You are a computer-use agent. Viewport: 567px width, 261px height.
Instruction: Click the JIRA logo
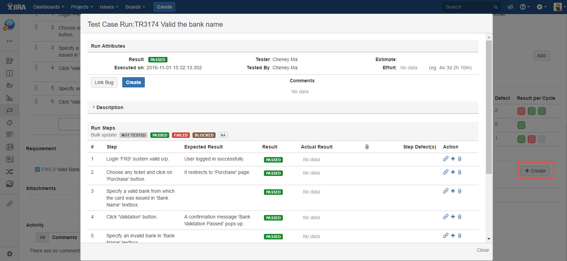[x=16, y=7]
